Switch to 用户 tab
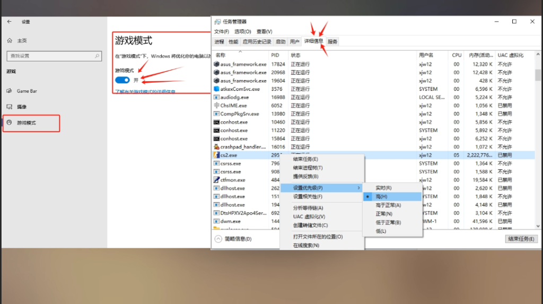Viewport: 543px width, 304px height. (x=294, y=41)
